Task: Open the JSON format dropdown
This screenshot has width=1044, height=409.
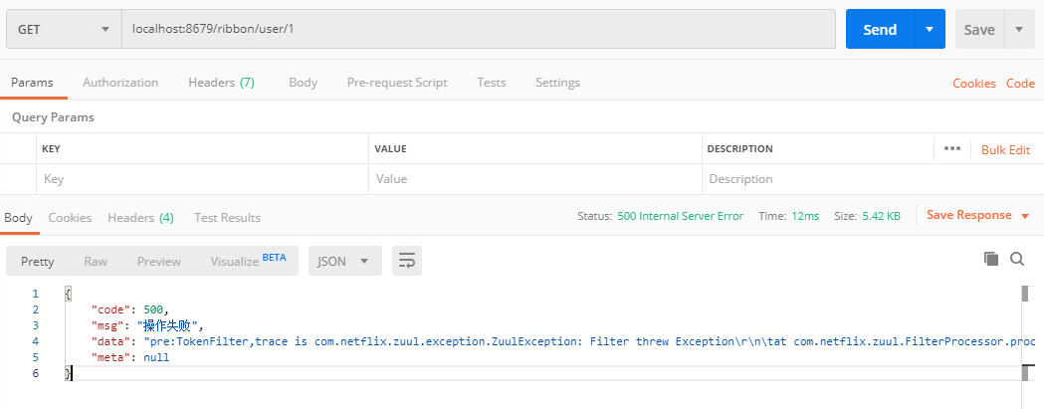Action: point(344,261)
